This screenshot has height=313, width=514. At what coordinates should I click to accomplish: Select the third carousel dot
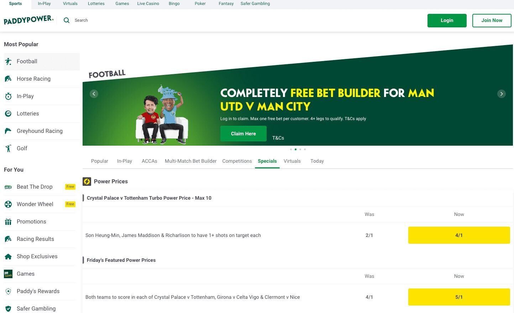pos(300,150)
